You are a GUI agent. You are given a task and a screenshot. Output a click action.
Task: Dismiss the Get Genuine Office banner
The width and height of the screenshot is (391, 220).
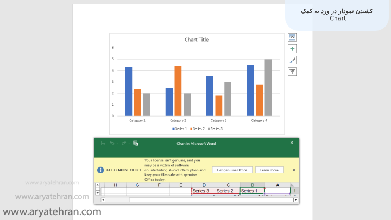294,170
